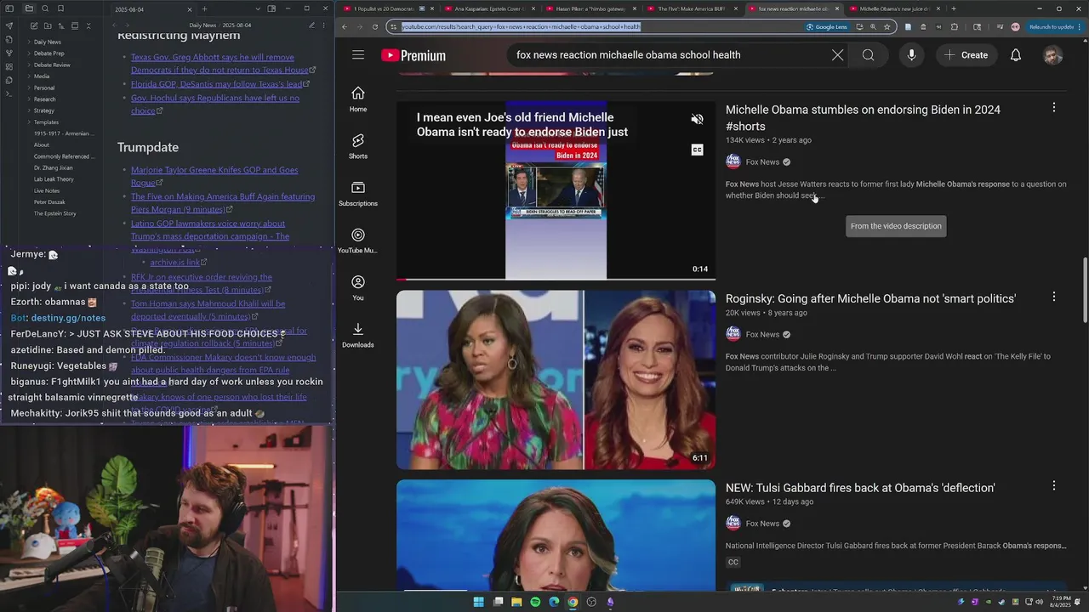Click the destiny.gg/notes chat link
The height and width of the screenshot is (612, 1089).
(68, 318)
